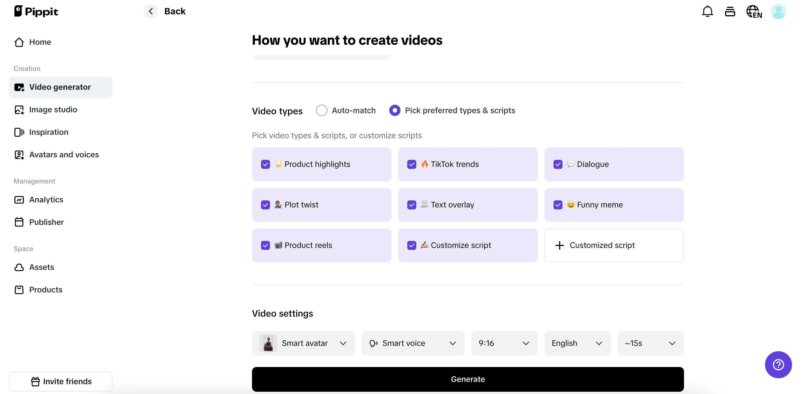Open the language selector showing EN
This screenshot has width=810, height=394.
click(x=754, y=11)
